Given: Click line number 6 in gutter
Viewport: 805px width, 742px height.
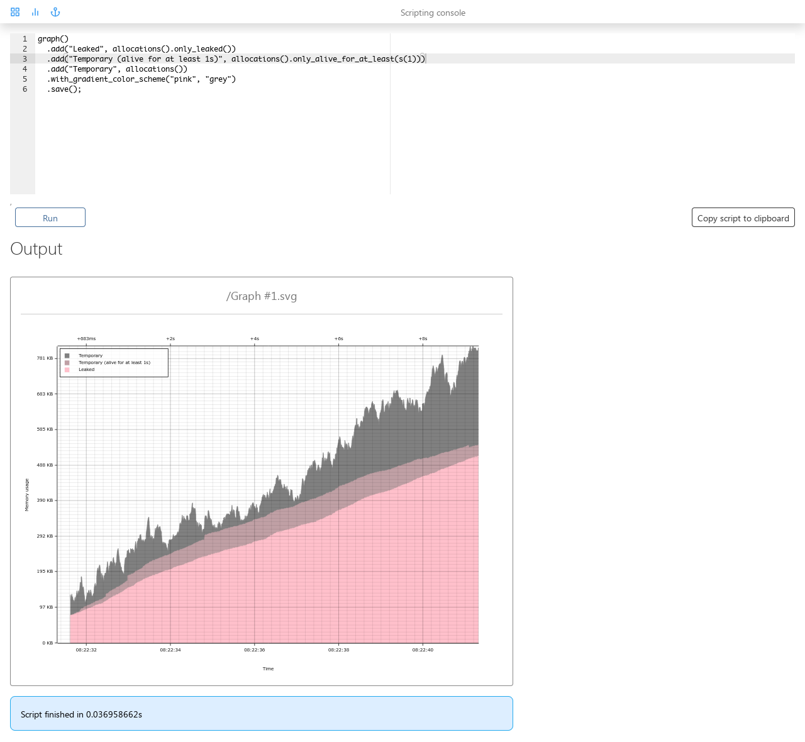Looking at the screenshot, I should tap(25, 89).
